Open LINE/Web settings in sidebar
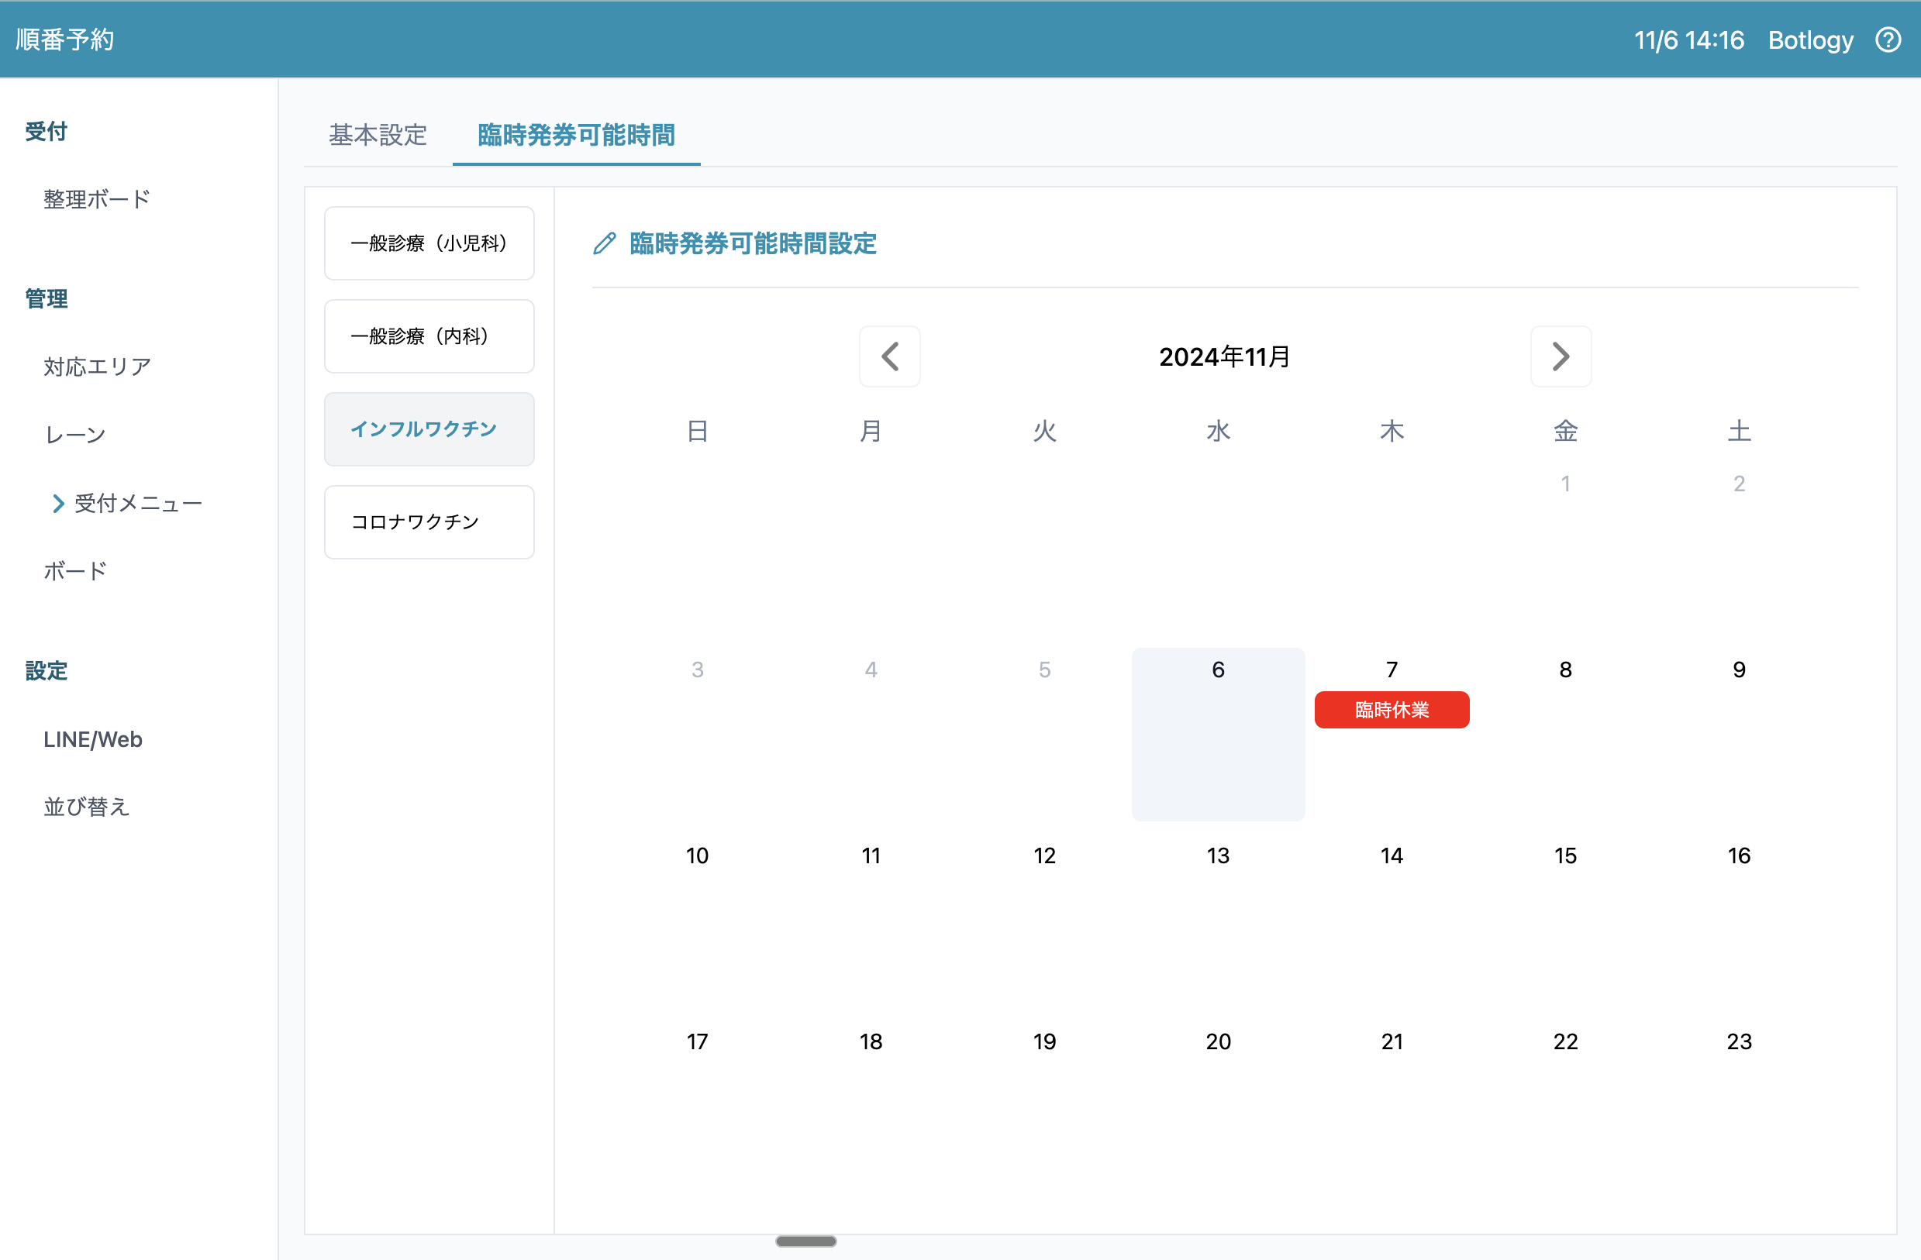The width and height of the screenshot is (1921, 1260). click(93, 739)
